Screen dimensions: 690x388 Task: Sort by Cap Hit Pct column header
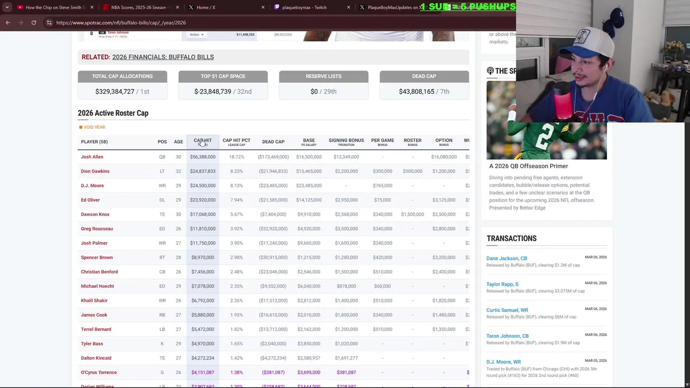click(x=236, y=142)
